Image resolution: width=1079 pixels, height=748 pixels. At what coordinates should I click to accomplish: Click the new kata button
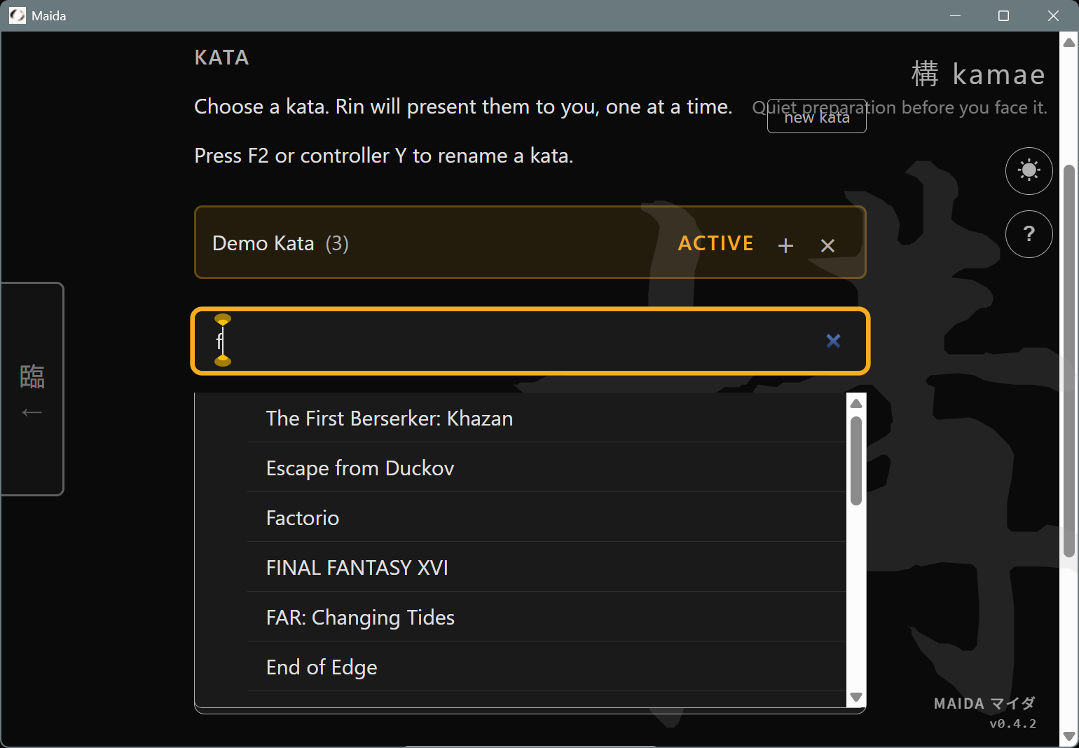(x=816, y=116)
